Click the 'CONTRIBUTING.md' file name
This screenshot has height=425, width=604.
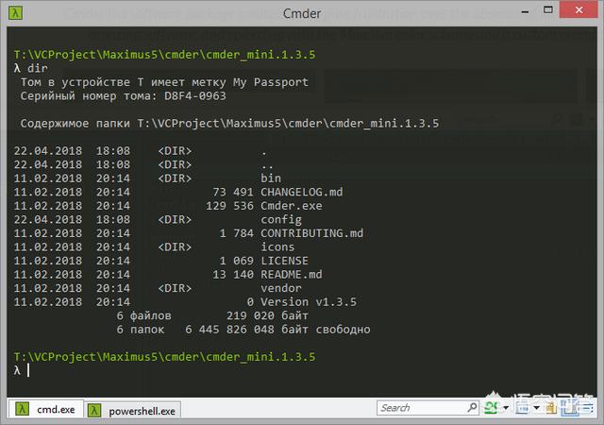pos(312,233)
